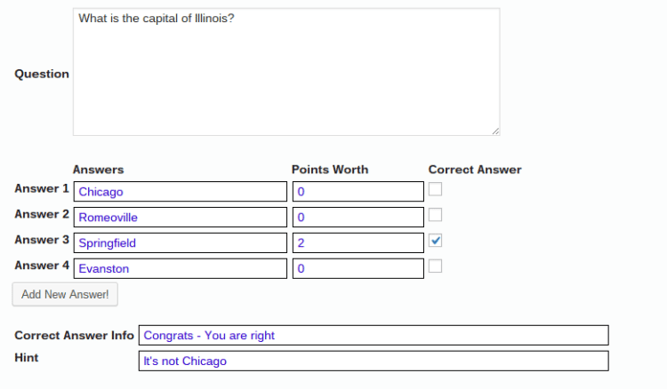
Task: Click Springfield's points field showing 2
Action: (x=358, y=242)
